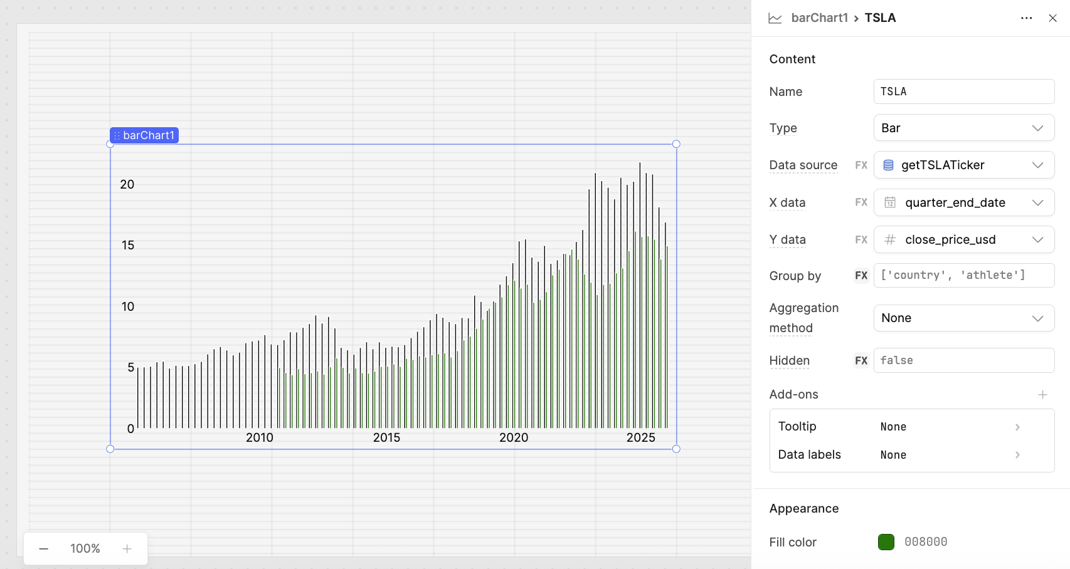
Task: Toggle FX mode for Data source
Action: [861, 165]
